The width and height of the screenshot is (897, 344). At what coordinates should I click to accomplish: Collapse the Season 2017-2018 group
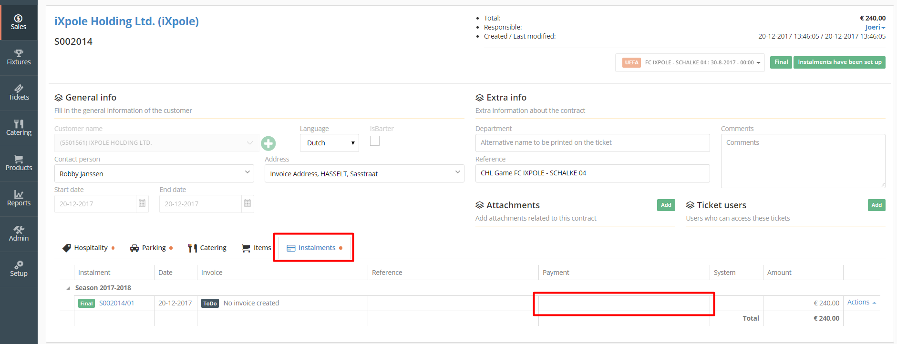coord(68,288)
